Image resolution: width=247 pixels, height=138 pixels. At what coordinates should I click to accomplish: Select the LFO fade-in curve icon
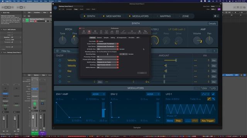click(209, 99)
